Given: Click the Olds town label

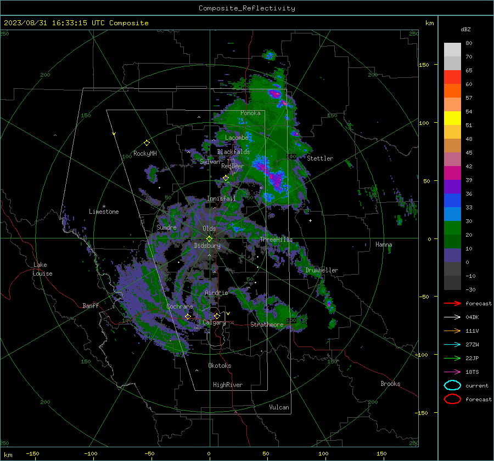Looking at the screenshot, I should coord(209,229).
